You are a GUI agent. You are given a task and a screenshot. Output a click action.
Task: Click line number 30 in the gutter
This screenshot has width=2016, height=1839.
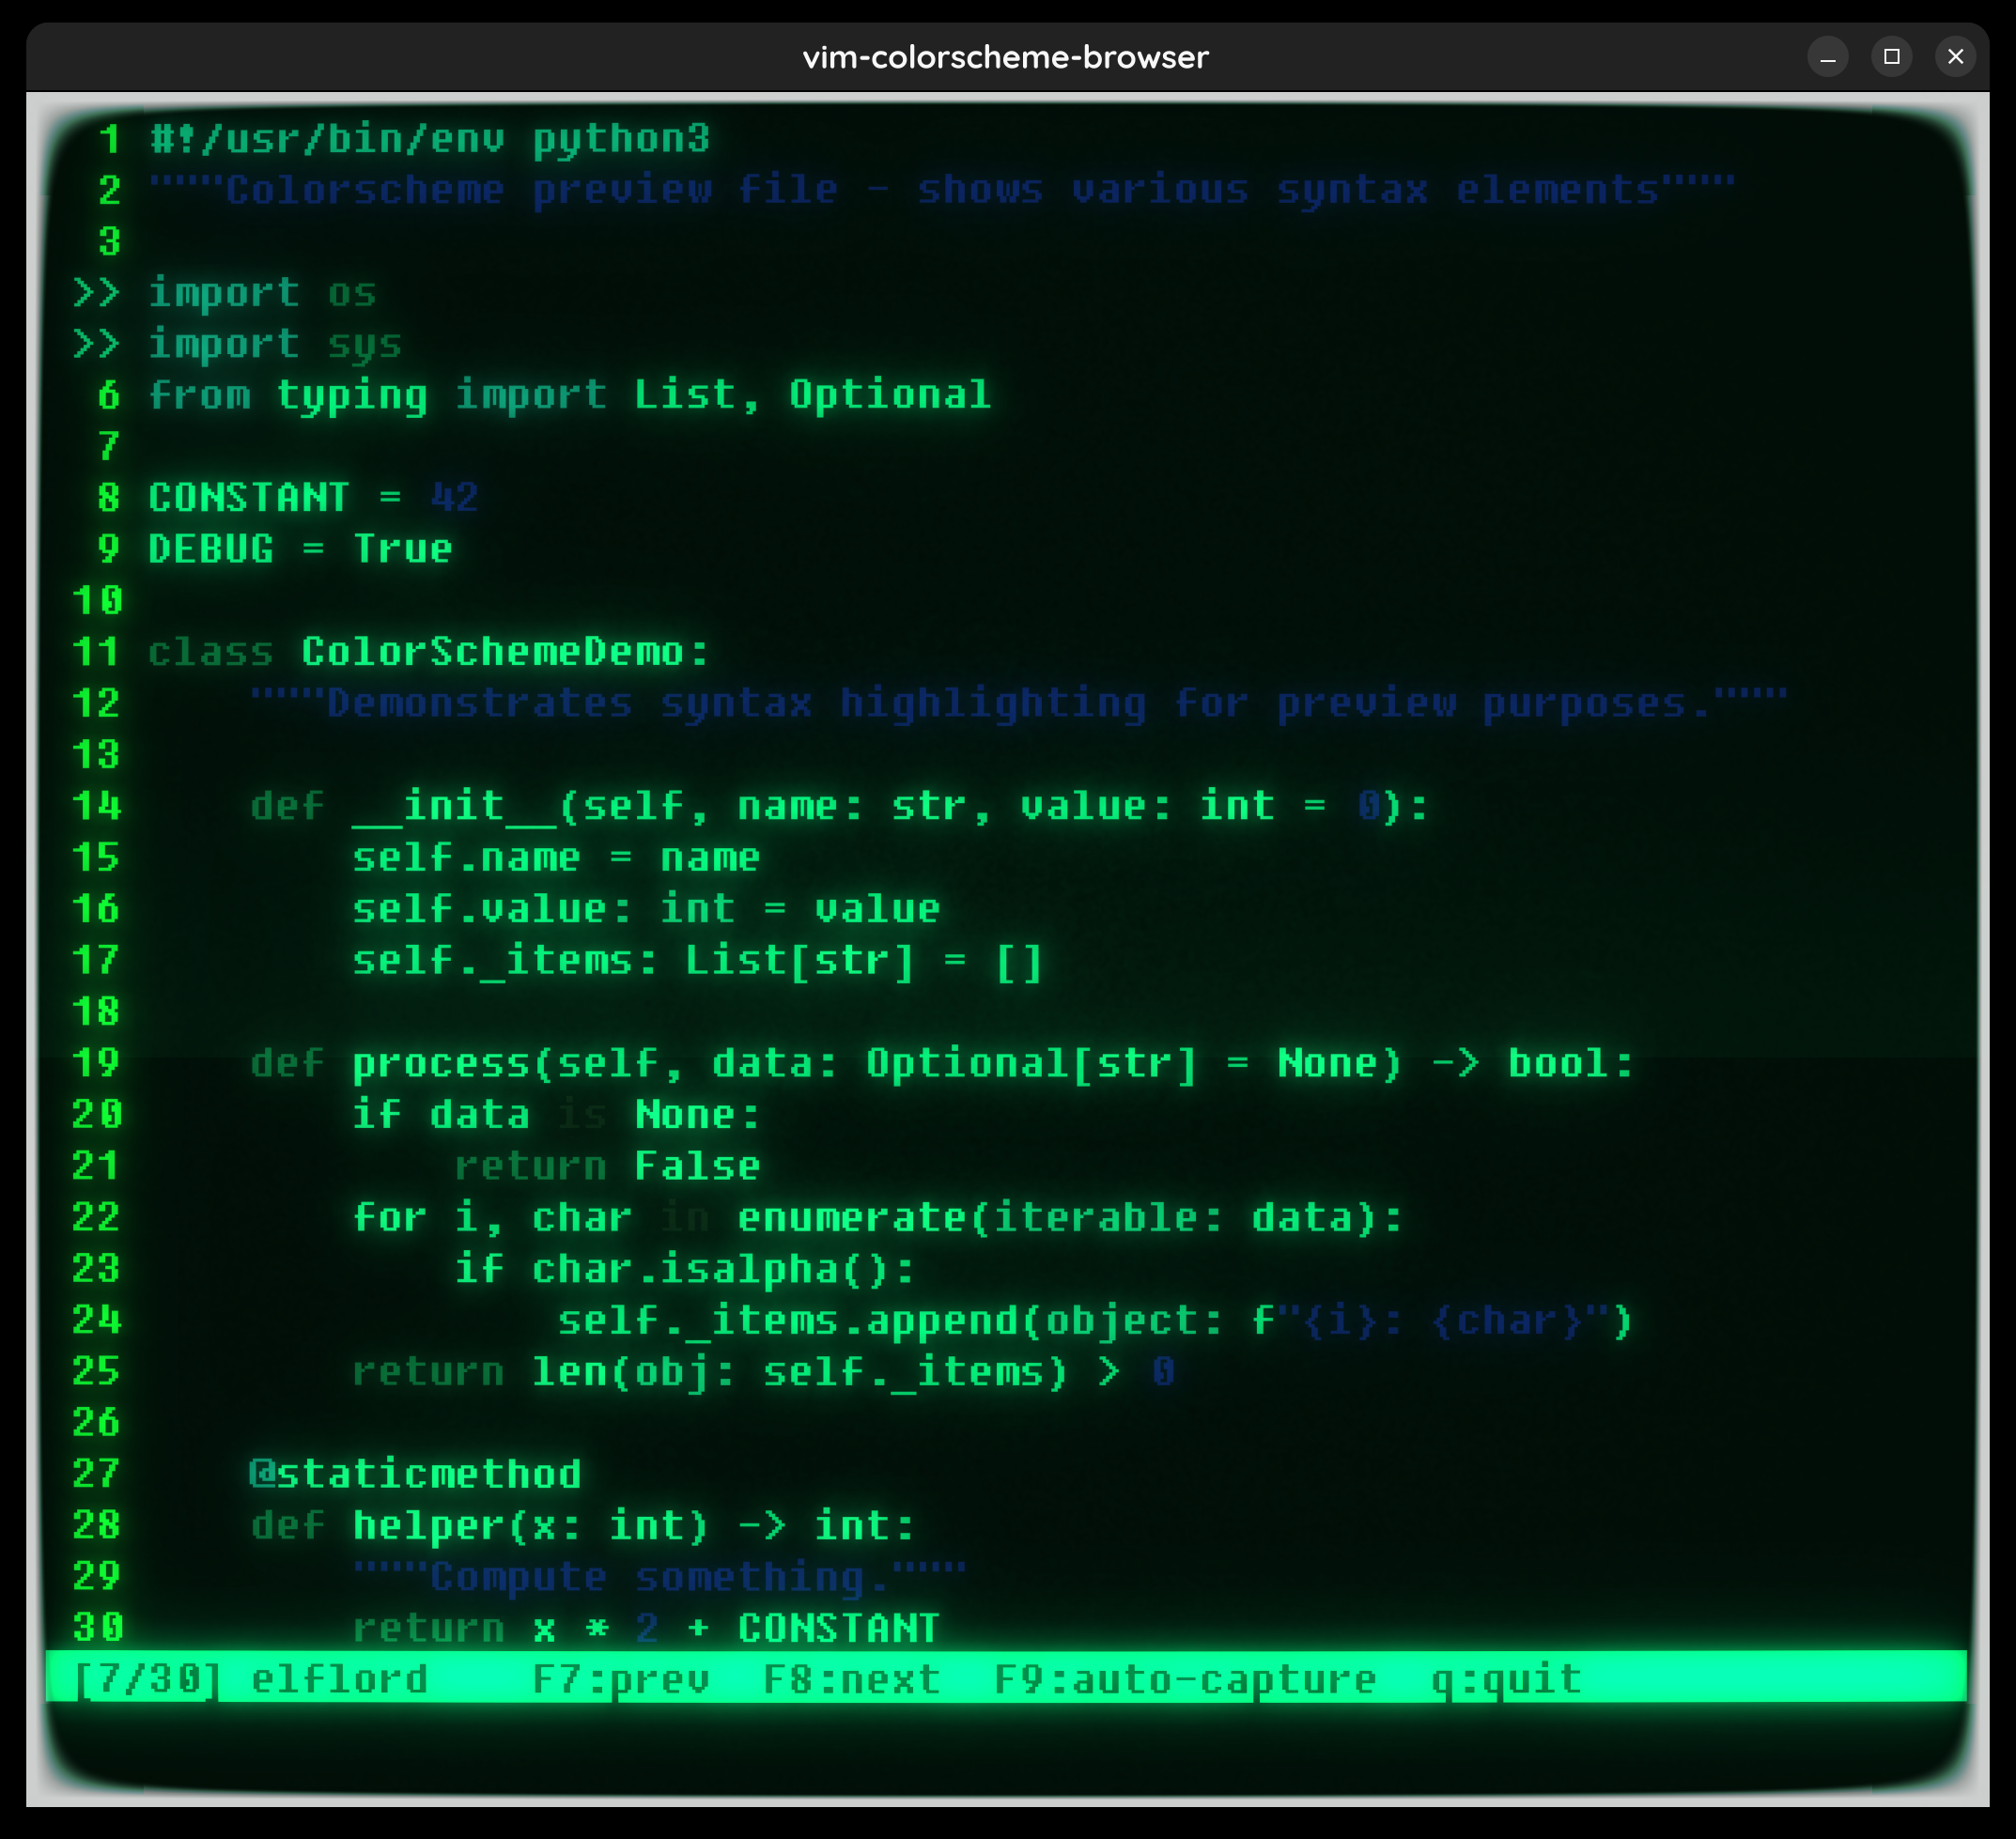[97, 1628]
